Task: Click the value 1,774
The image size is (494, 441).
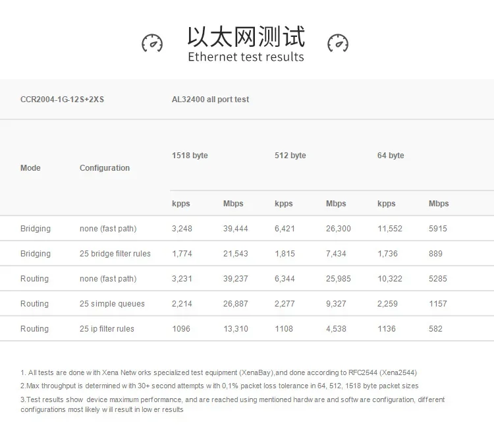Action: 182,254
